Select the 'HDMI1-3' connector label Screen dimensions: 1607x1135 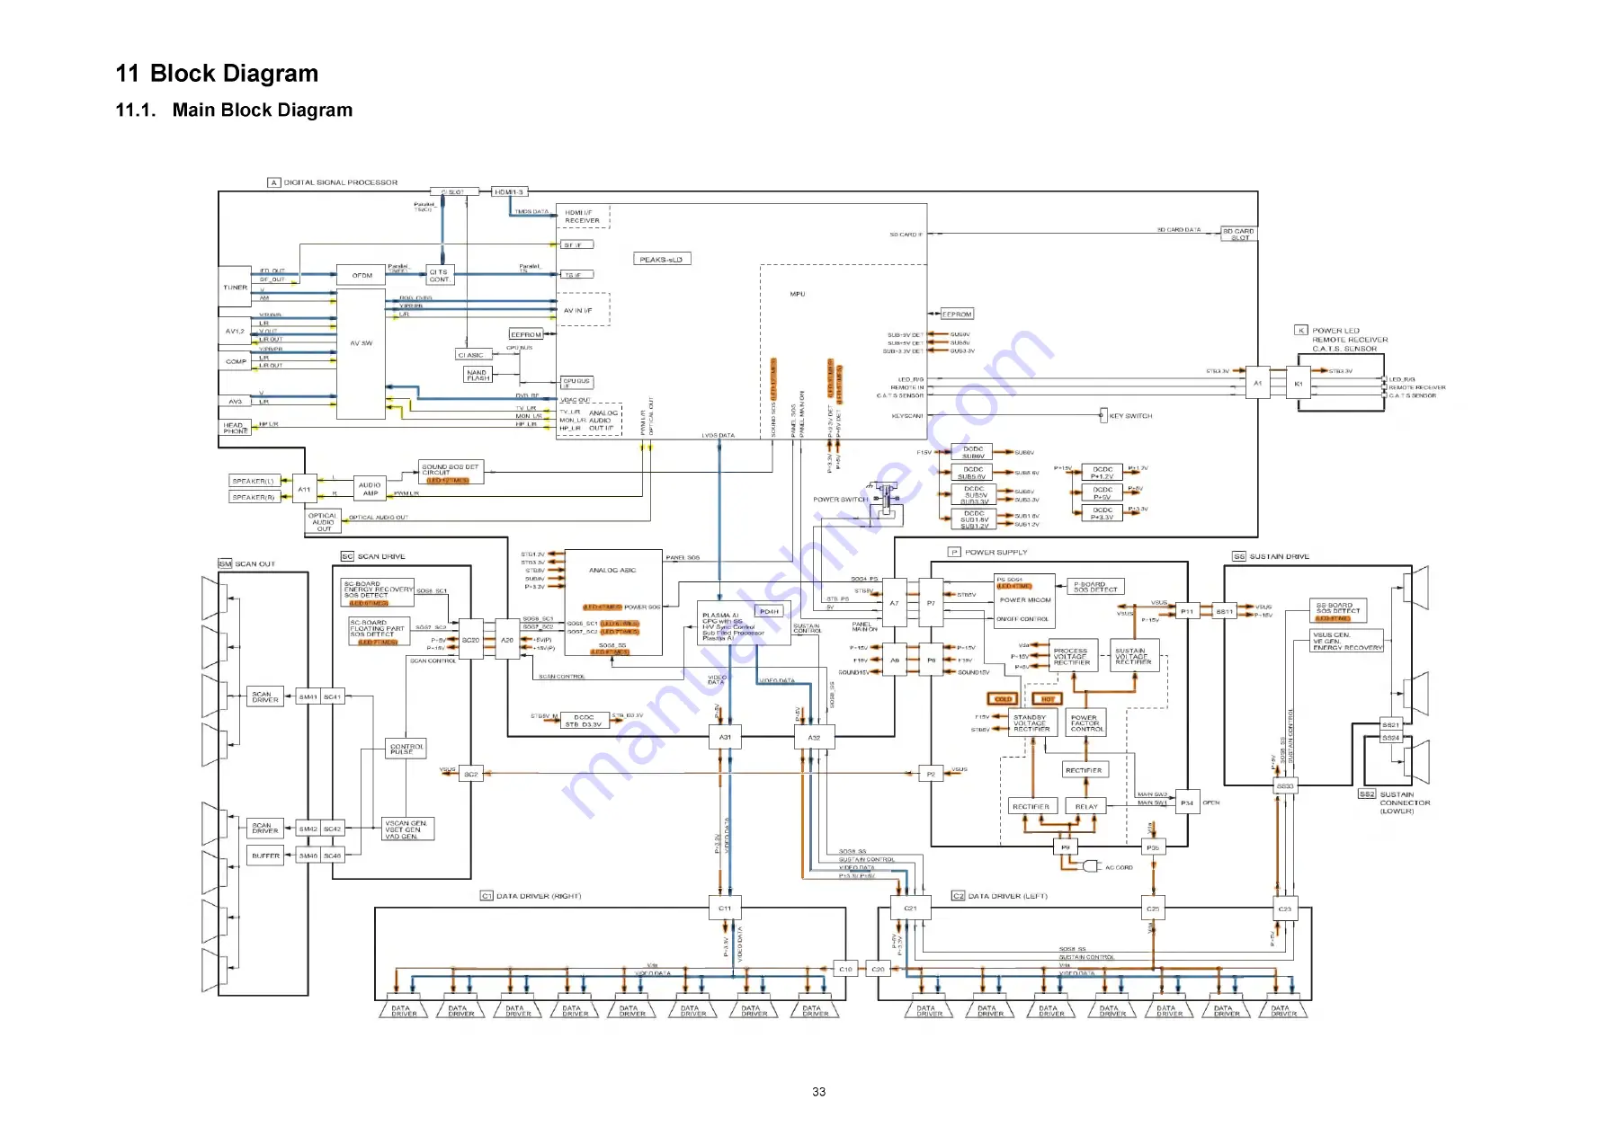[510, 191]
